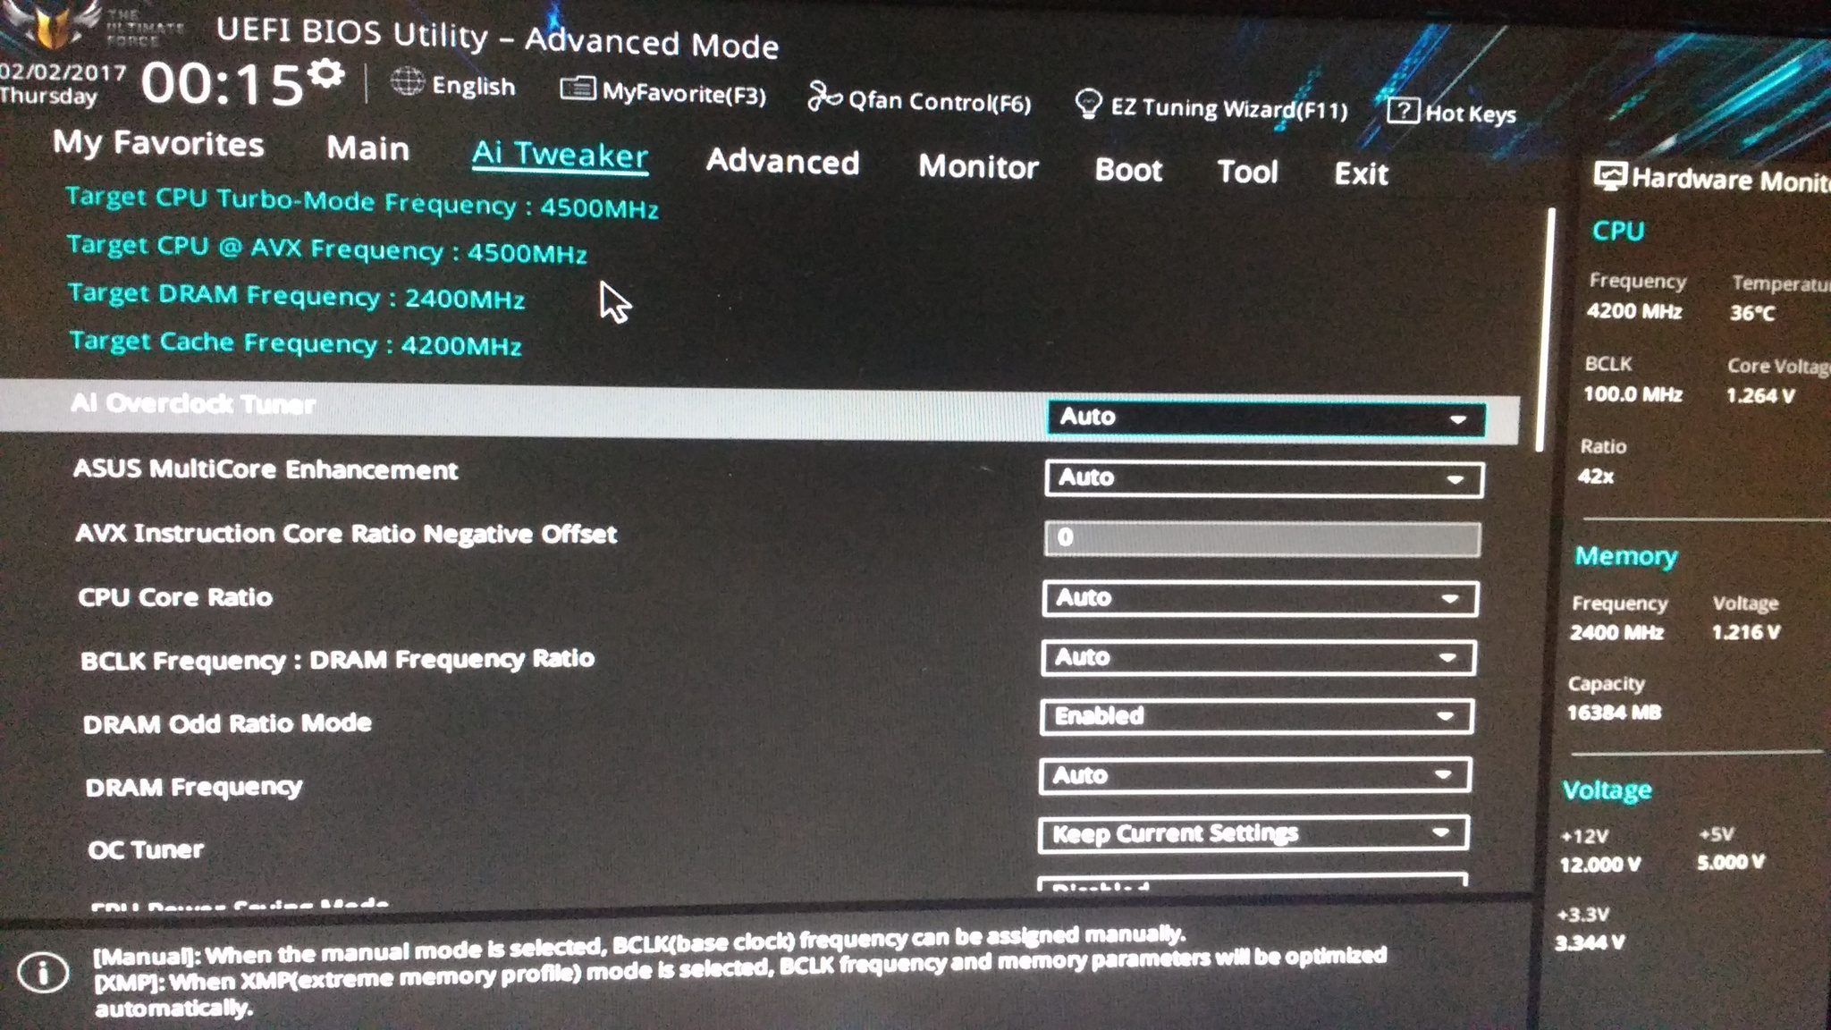Viewport: 1831px width, 1030px height.
Task: Click Target CPU Turbo-Mode Frequency text
Action: pyautogui.click(x=361, y=202)
